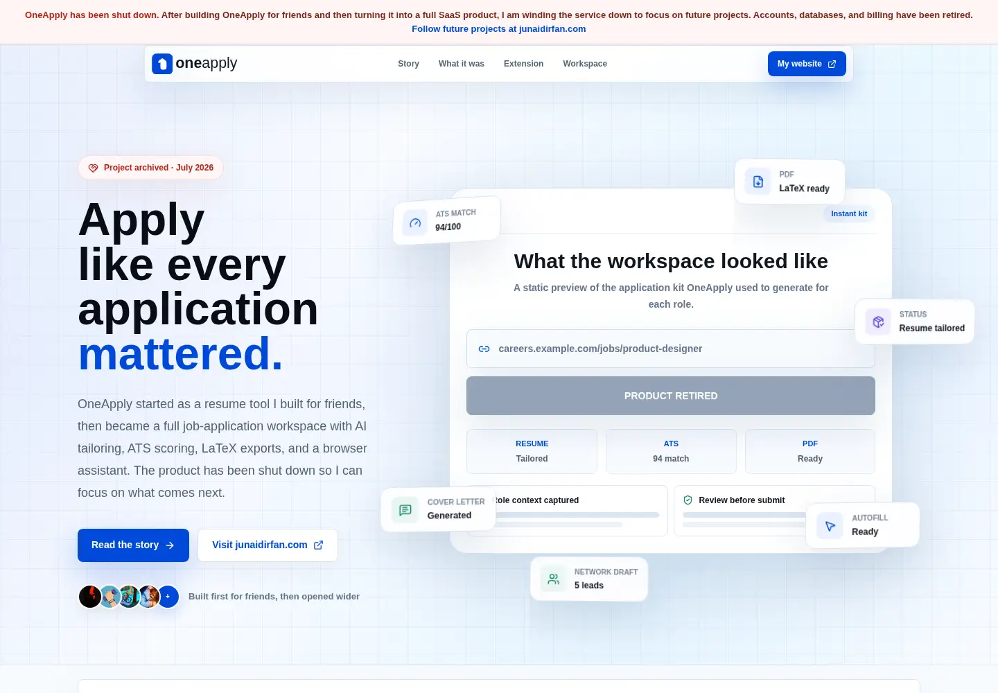
Task: Click the arrow icon on Read the story
Action: (x=170, y=545)
